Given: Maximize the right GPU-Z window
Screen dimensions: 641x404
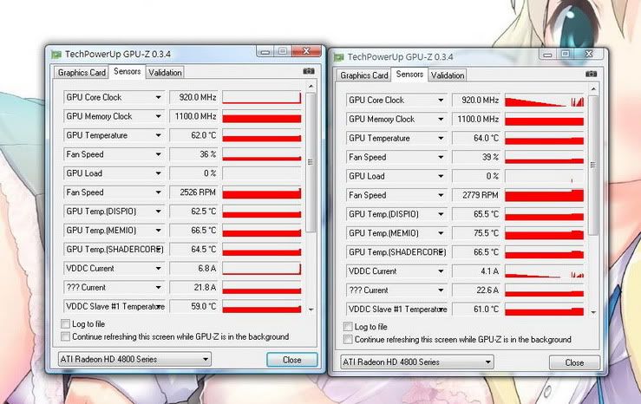Looking at the screenshot, I should tap(565, 54).
